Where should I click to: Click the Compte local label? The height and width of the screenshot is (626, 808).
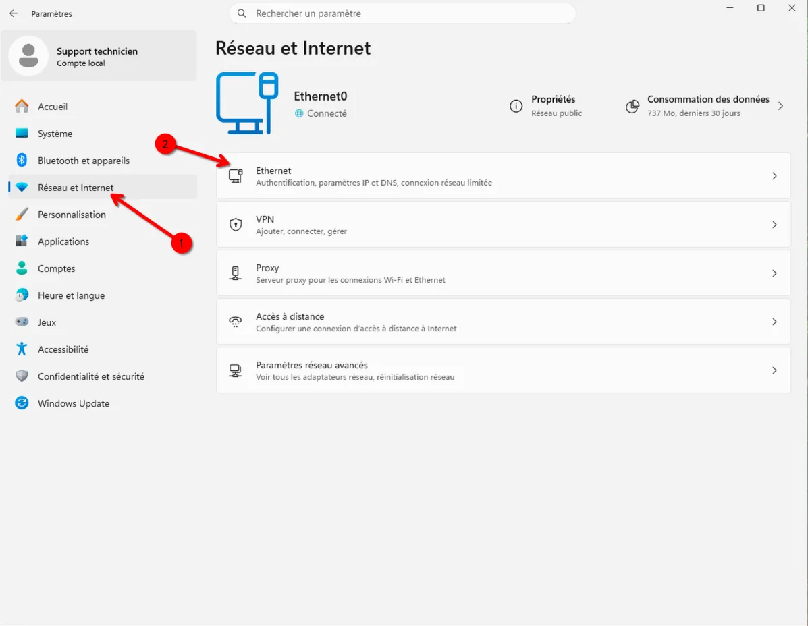click(81, 63)
